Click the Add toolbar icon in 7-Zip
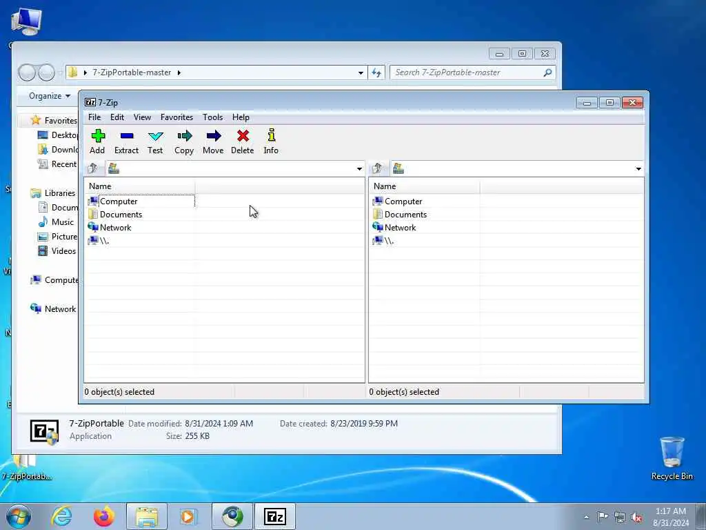The image size is (706, 530). [97, 141]
